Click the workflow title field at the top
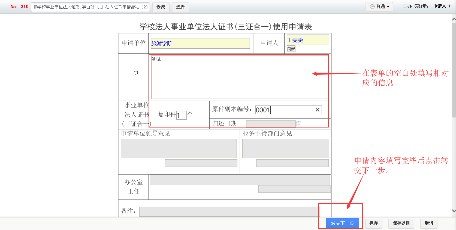The image size is (456, 230). (90, 7)
